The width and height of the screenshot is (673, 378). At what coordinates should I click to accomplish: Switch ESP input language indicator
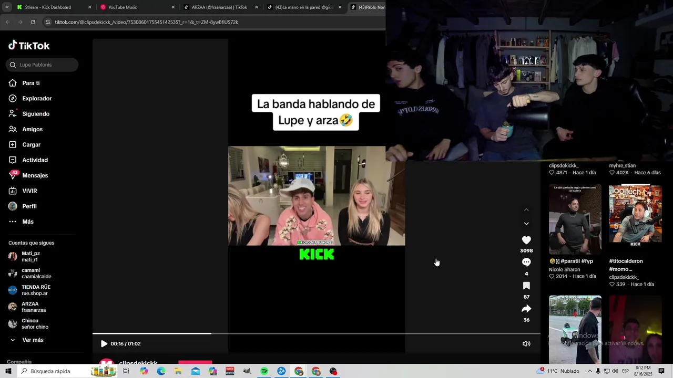click(625, 371)
